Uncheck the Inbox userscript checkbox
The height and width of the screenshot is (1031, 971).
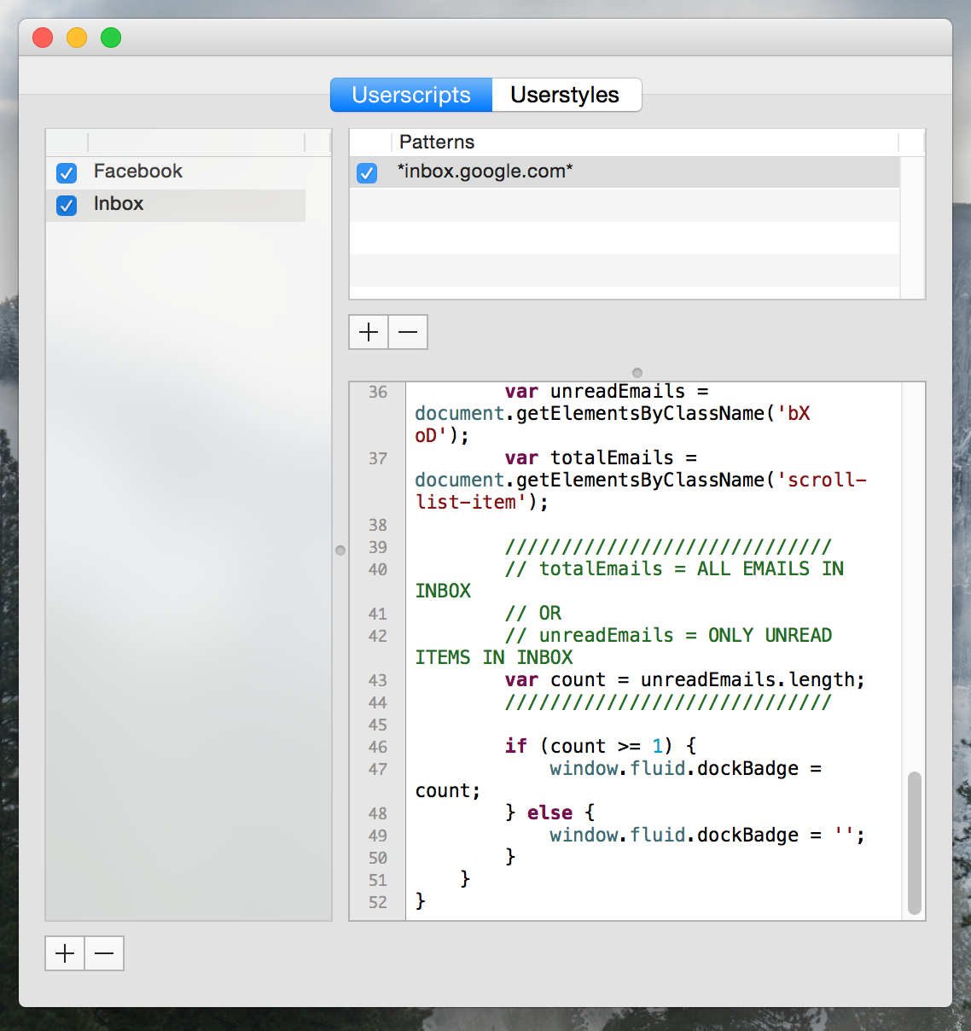[x=67, y=206]
